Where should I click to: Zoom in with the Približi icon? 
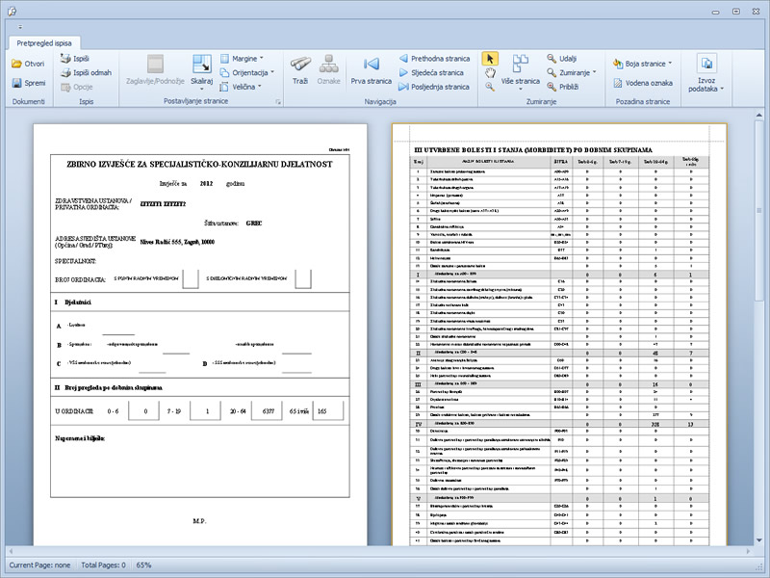[552, 87]
